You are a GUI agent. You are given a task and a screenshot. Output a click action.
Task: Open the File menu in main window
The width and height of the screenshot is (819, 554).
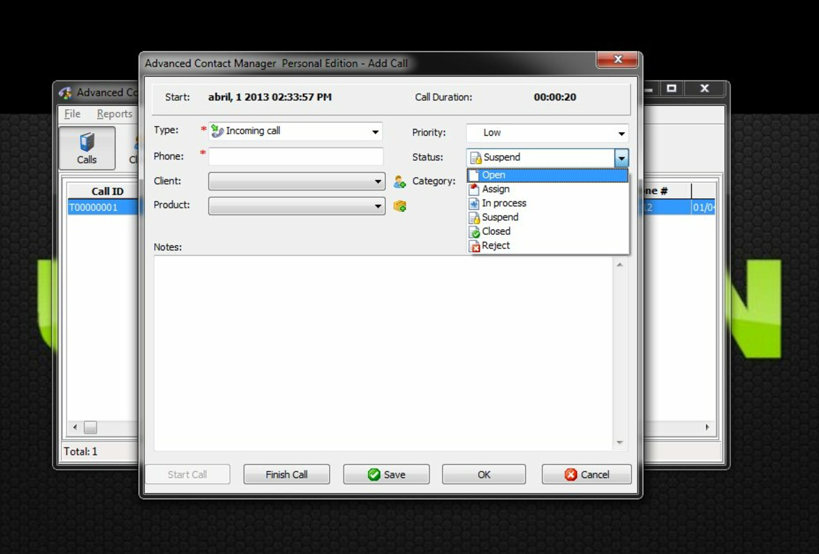(x=72, y=114)
